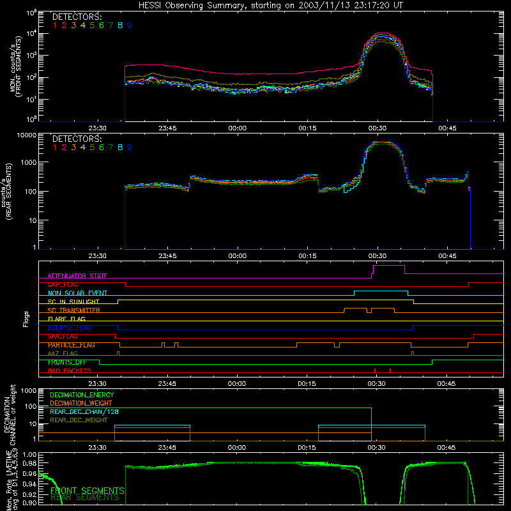Click the raised NON_SOLAR_EVENT step segment
The image size is (511, 511).
pyautogui.click(x=381, y=291)
